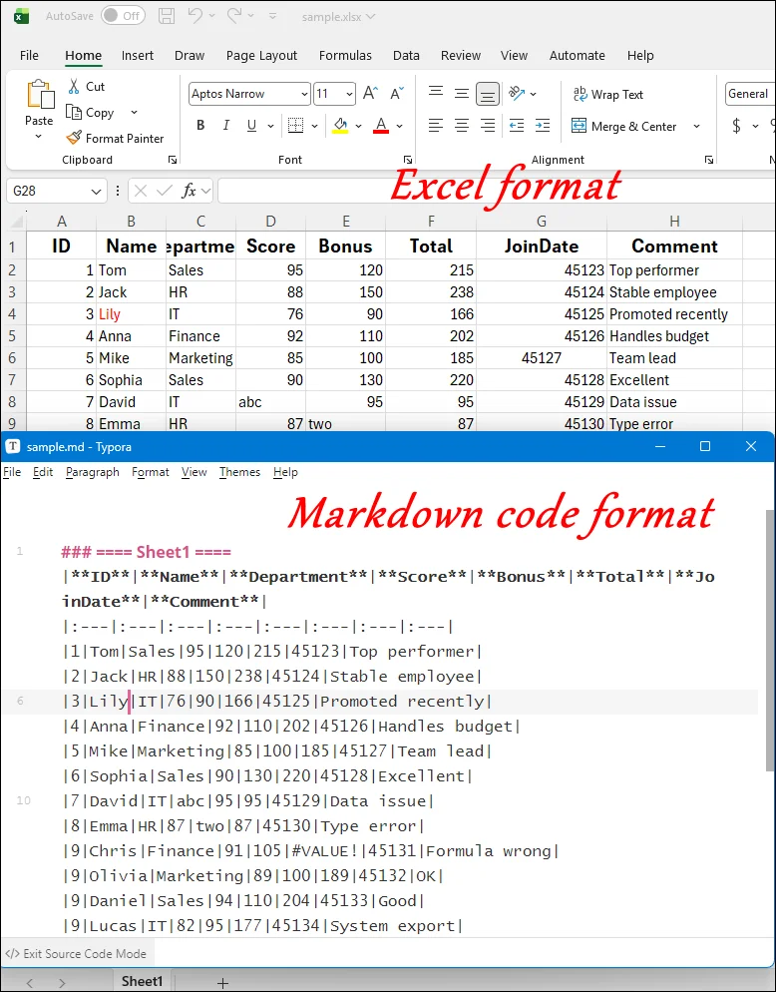
Task: Apply the yellow Fill Color
Action: tap(340, 126)
